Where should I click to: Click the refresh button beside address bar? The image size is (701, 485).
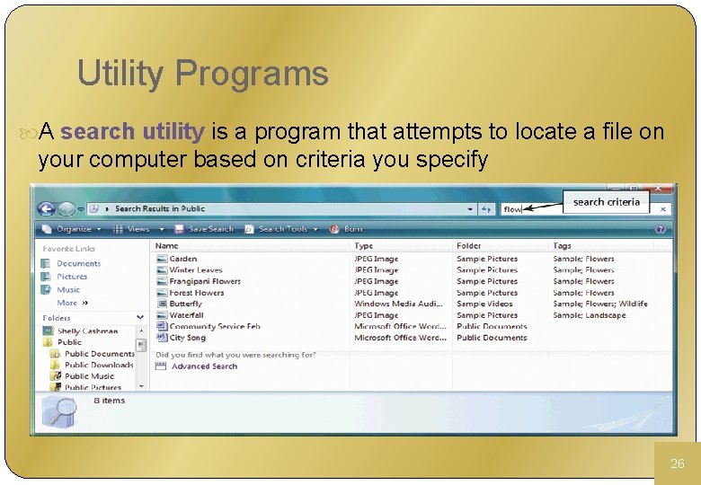click(486, 209)
